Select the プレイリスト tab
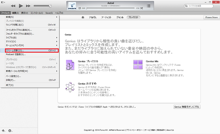220x134 pixels. (x=133, y=17)
